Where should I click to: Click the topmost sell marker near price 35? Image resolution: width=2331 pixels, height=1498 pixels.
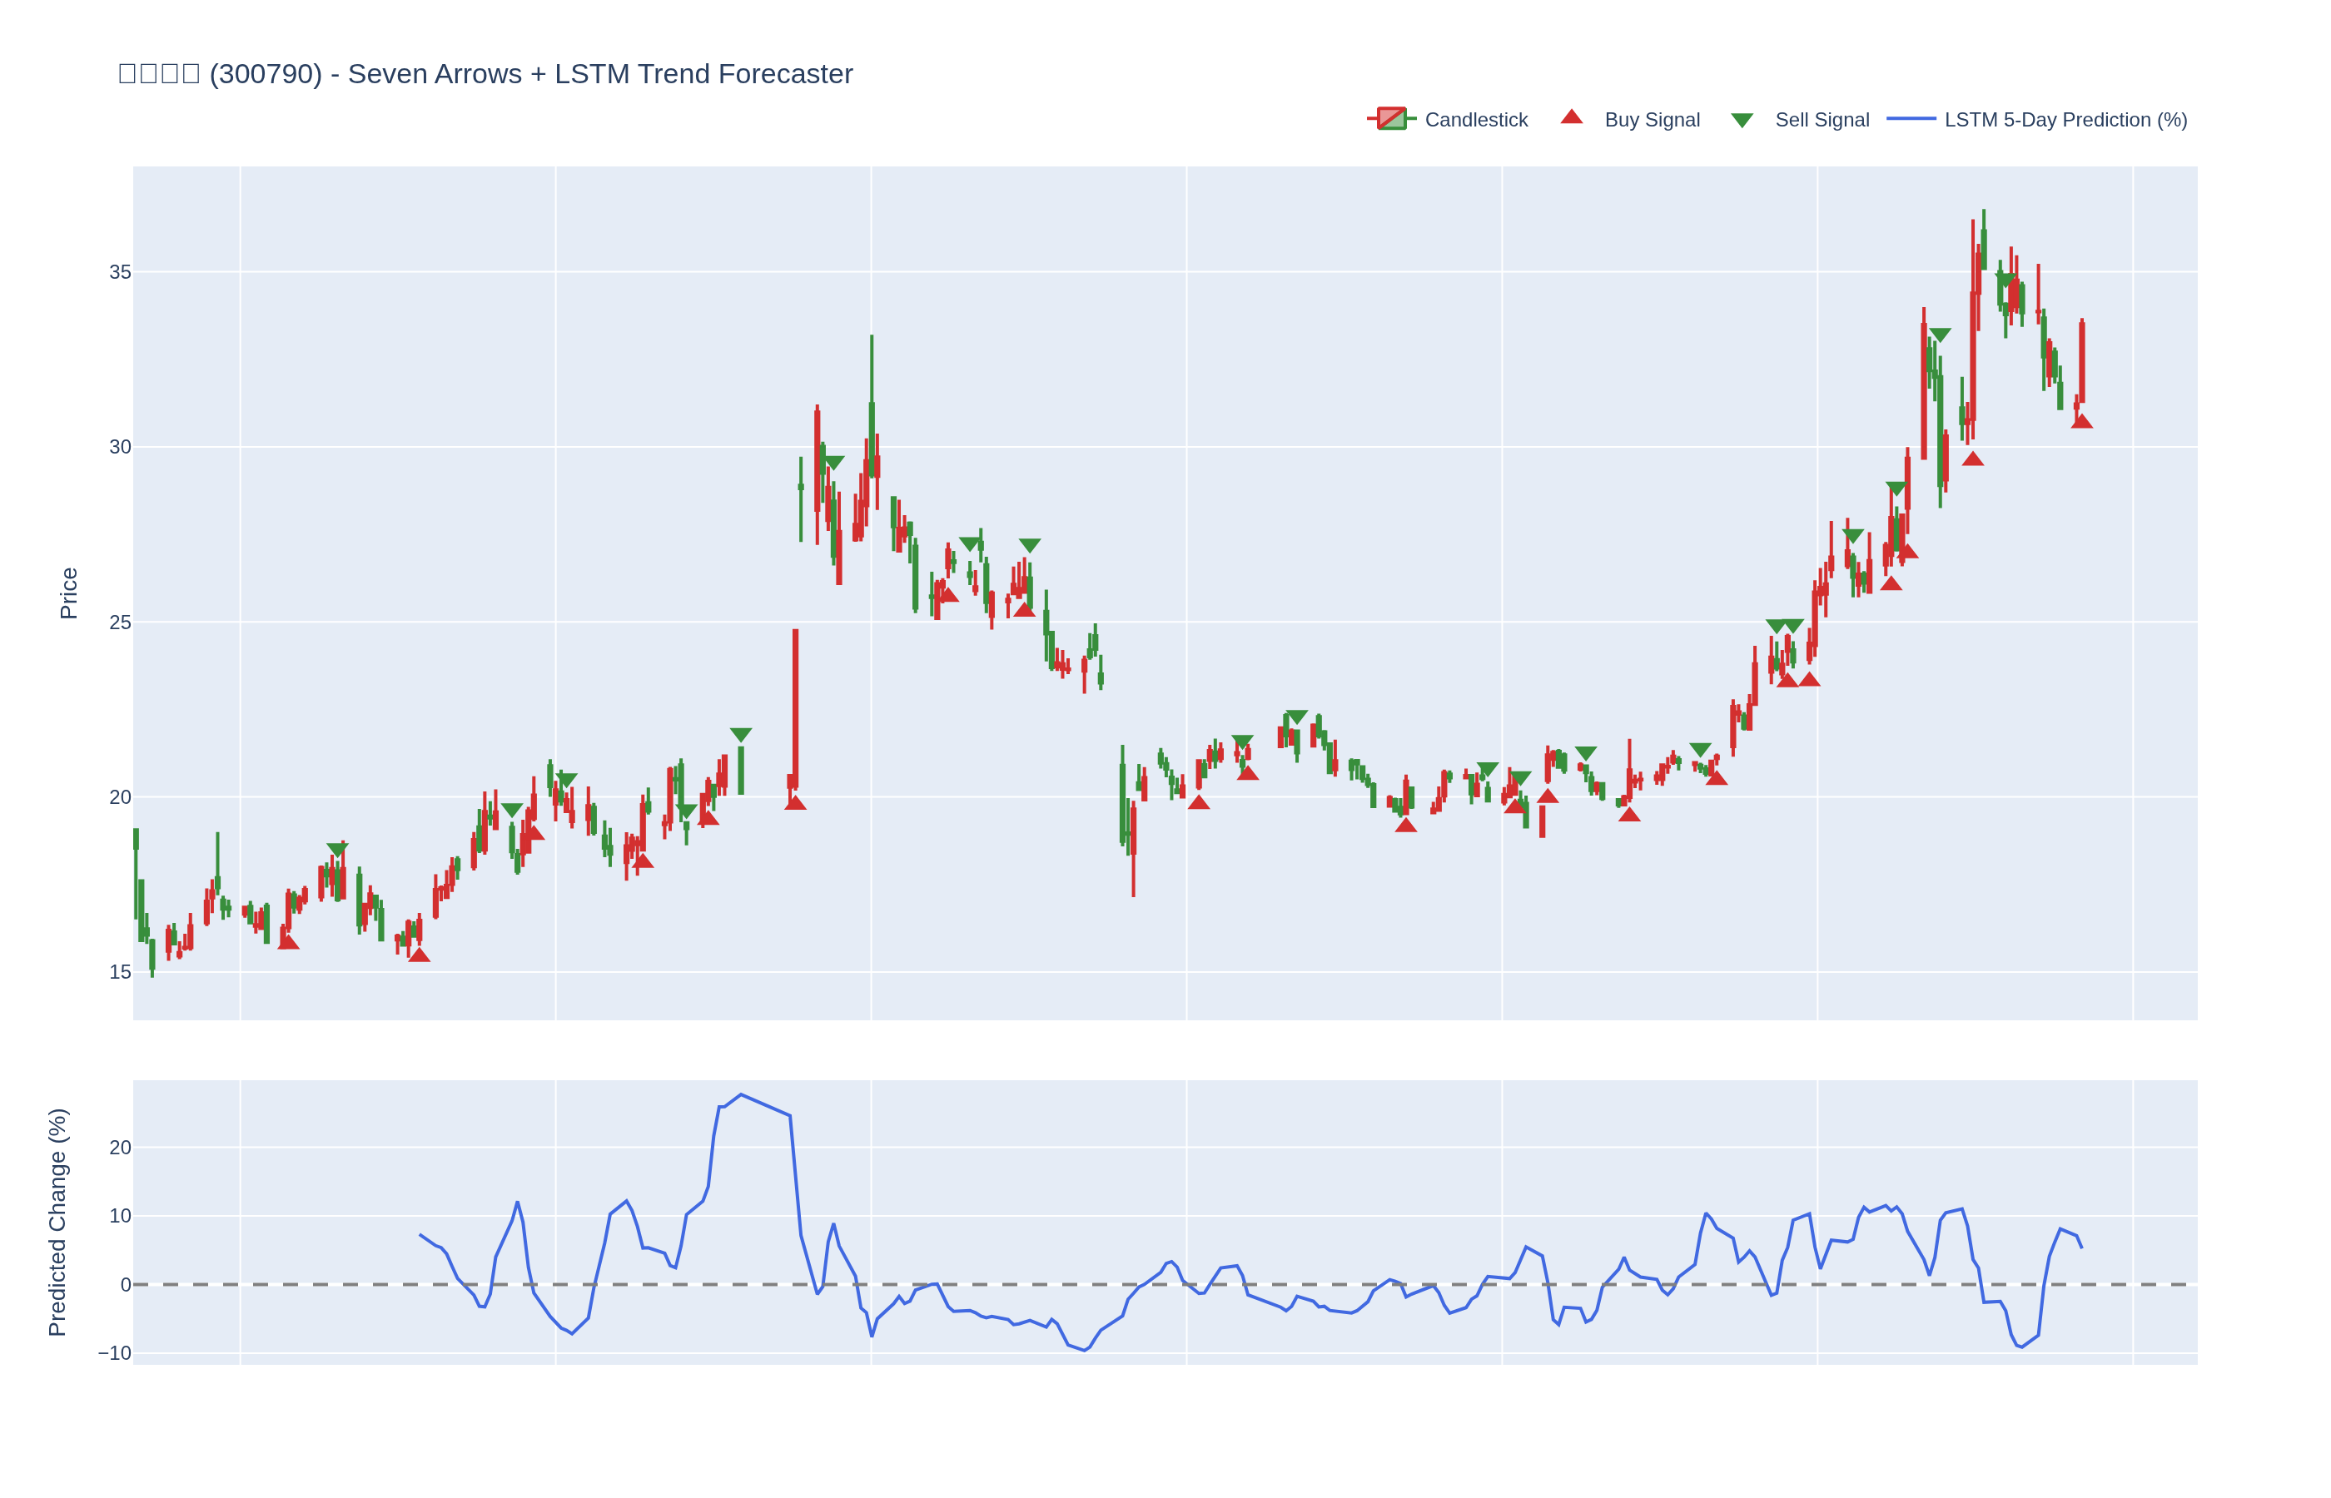point(2005,279)
